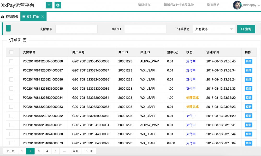Viewport: 261px width, 156px height.
Task: Open 浏览网站 from the header links
Action: pos(213,5)
